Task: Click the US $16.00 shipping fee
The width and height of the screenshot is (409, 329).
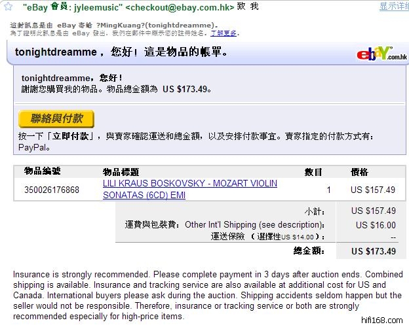Action: (x=376, y=224)
